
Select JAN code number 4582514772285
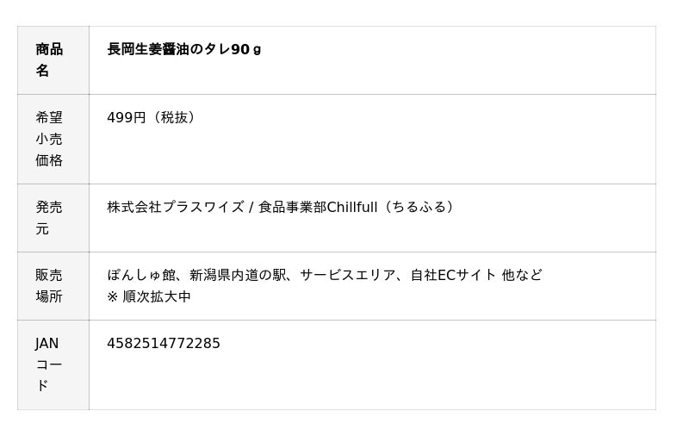click(x=164, y=344)
